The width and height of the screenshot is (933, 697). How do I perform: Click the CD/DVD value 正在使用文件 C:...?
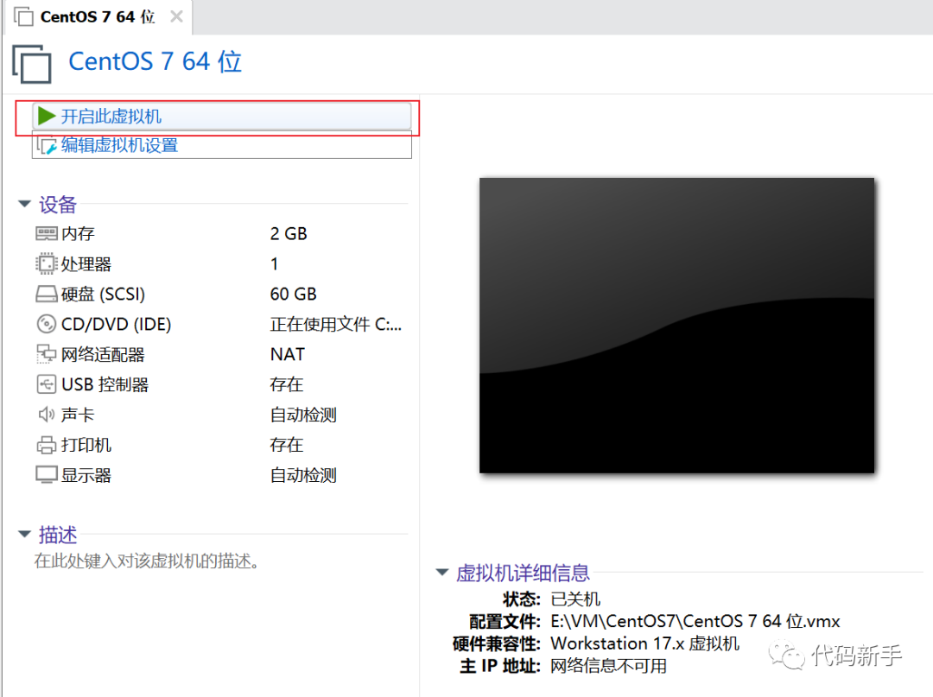point(336,324)
